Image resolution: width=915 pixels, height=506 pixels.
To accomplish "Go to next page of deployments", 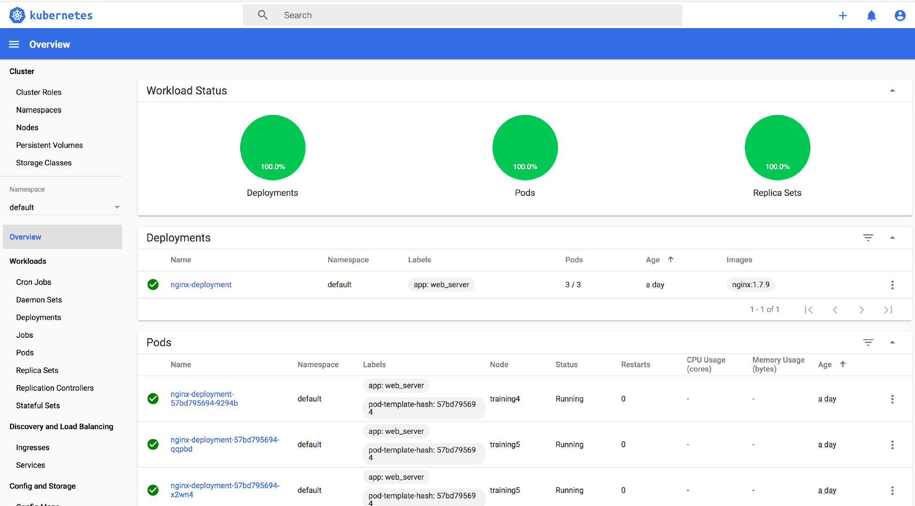I will click(x=861, y=310).
